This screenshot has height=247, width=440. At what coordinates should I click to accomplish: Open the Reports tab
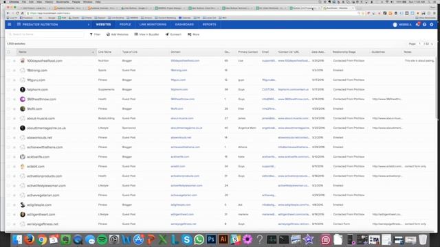[x=209, y=25]
